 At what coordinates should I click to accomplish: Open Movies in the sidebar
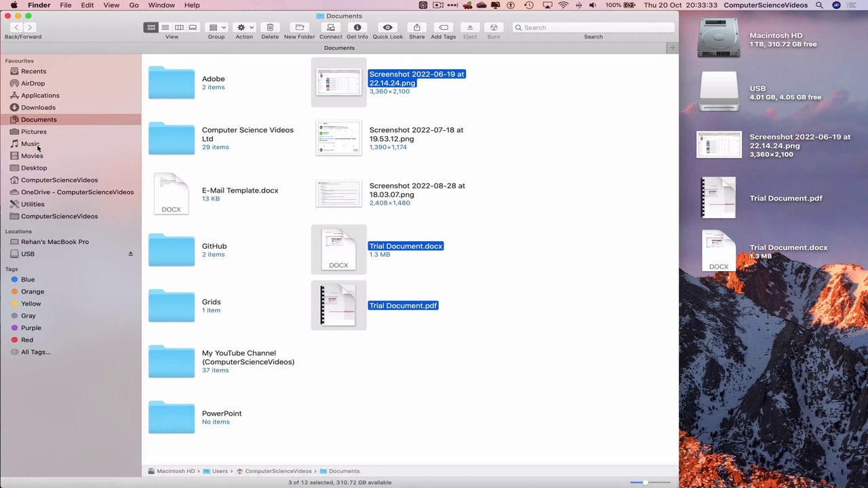coord(31,157)
